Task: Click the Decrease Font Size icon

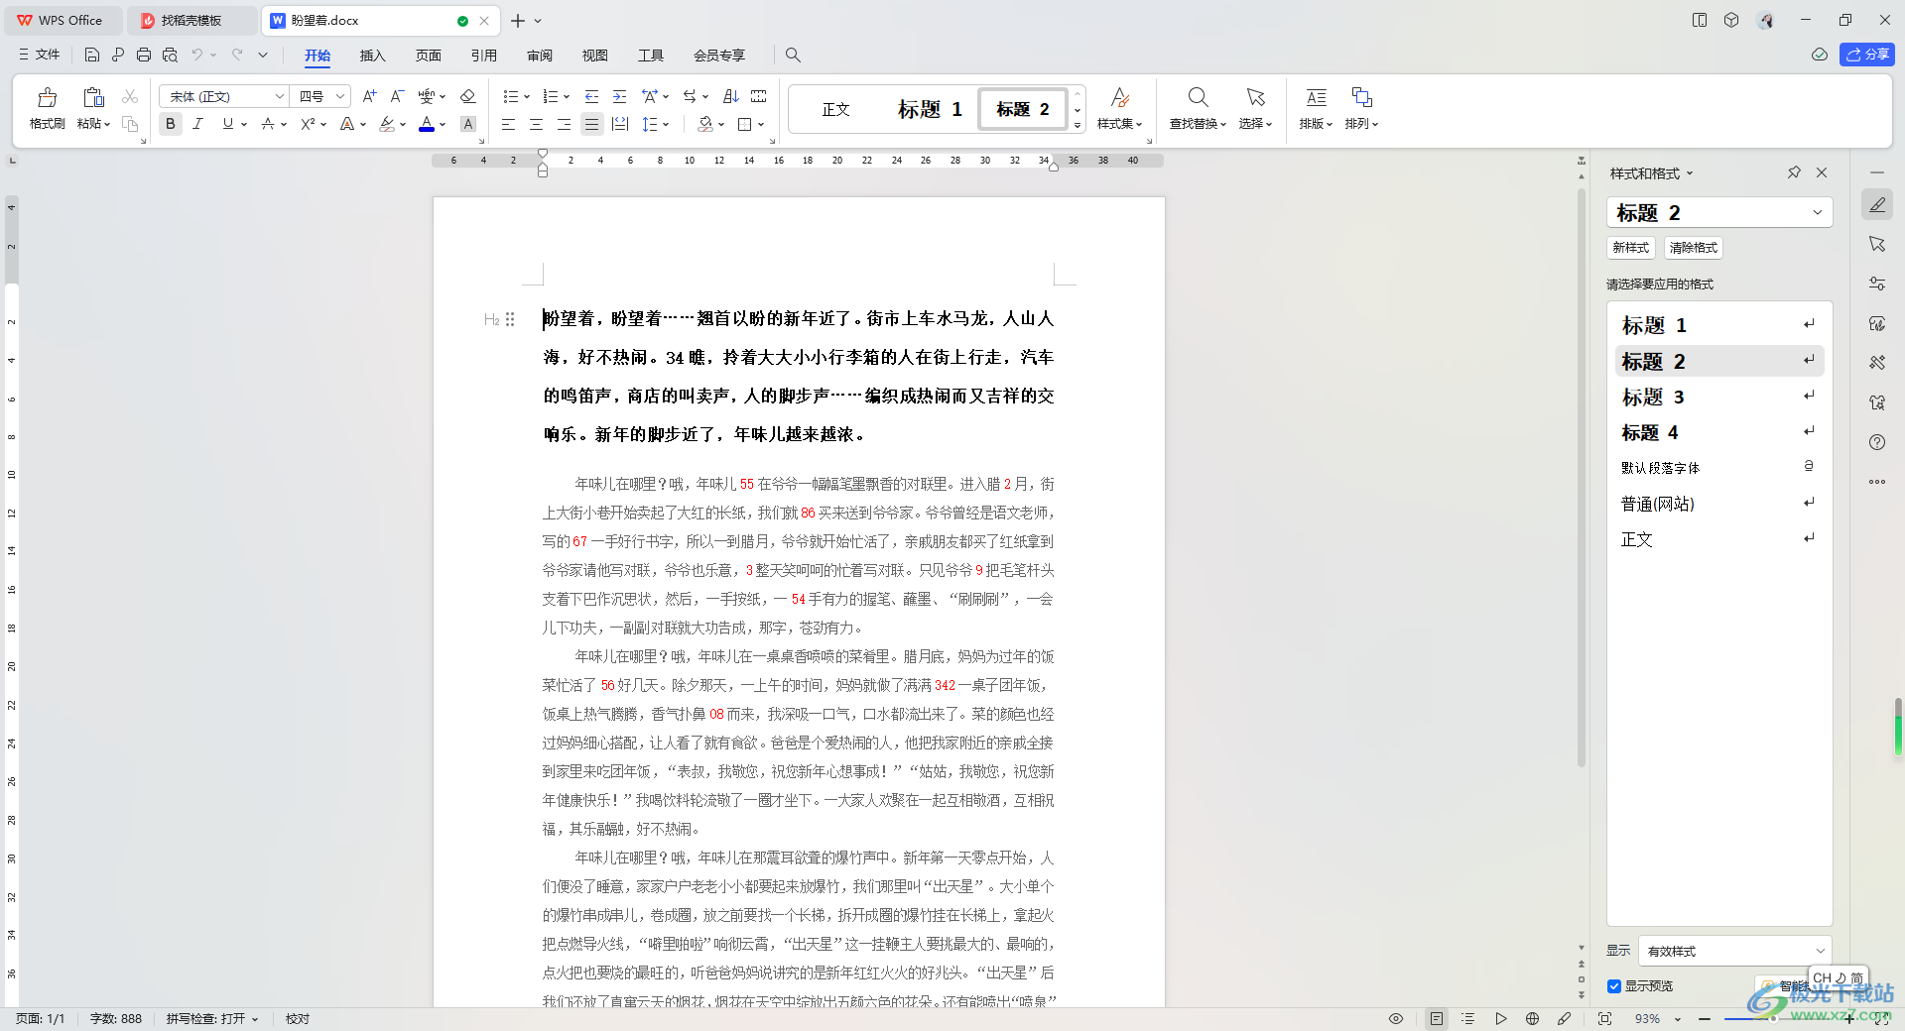Action: (x=397, y=96)
